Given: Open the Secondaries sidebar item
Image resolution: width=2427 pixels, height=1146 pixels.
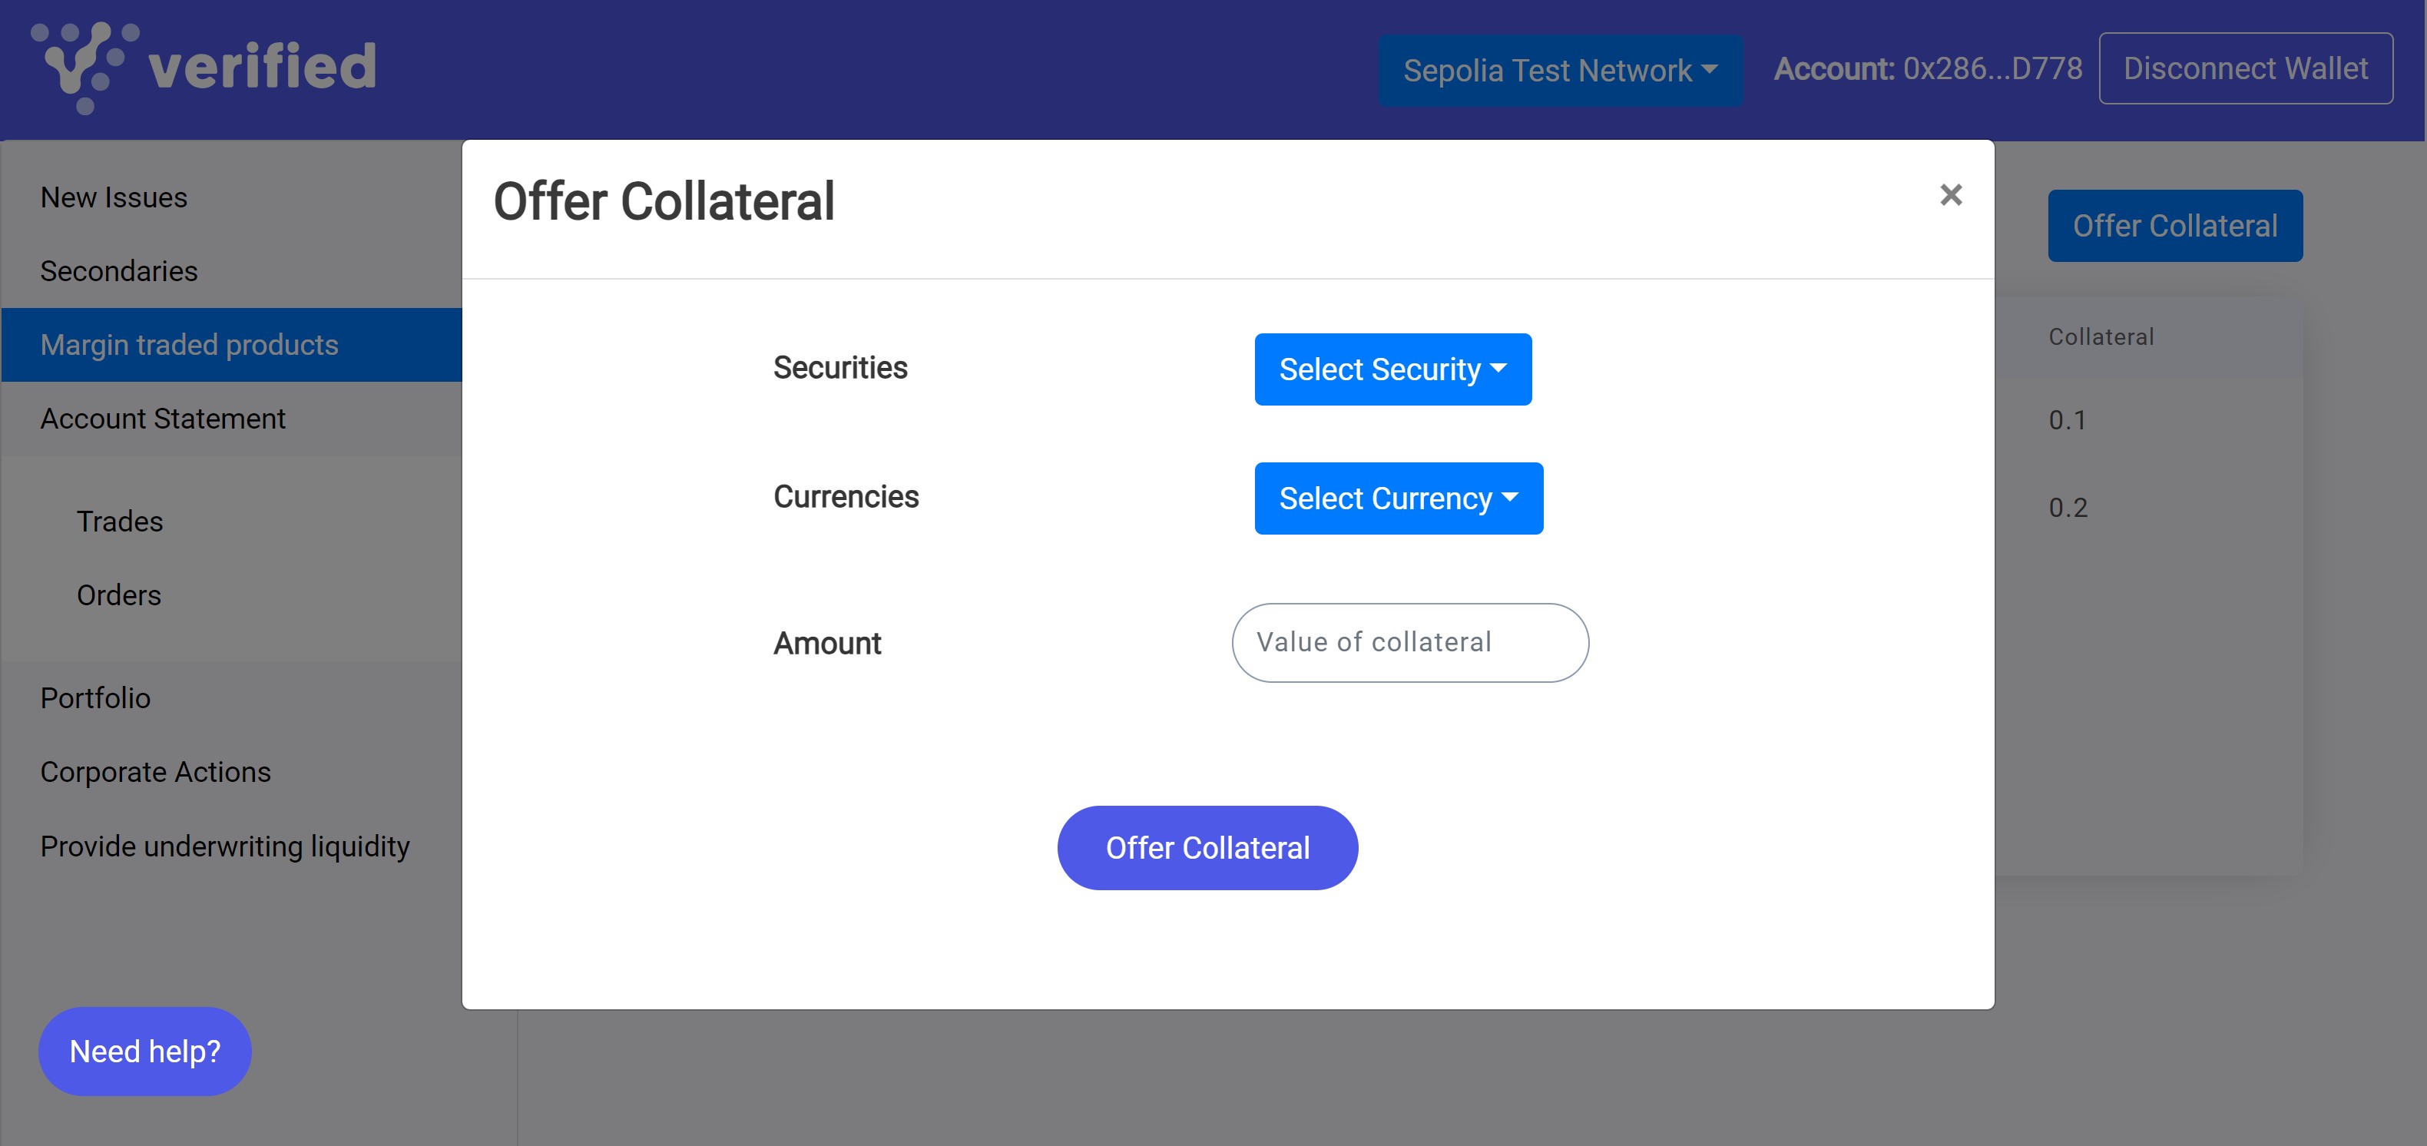Looking at the screenshot, I should click(119, 271).
